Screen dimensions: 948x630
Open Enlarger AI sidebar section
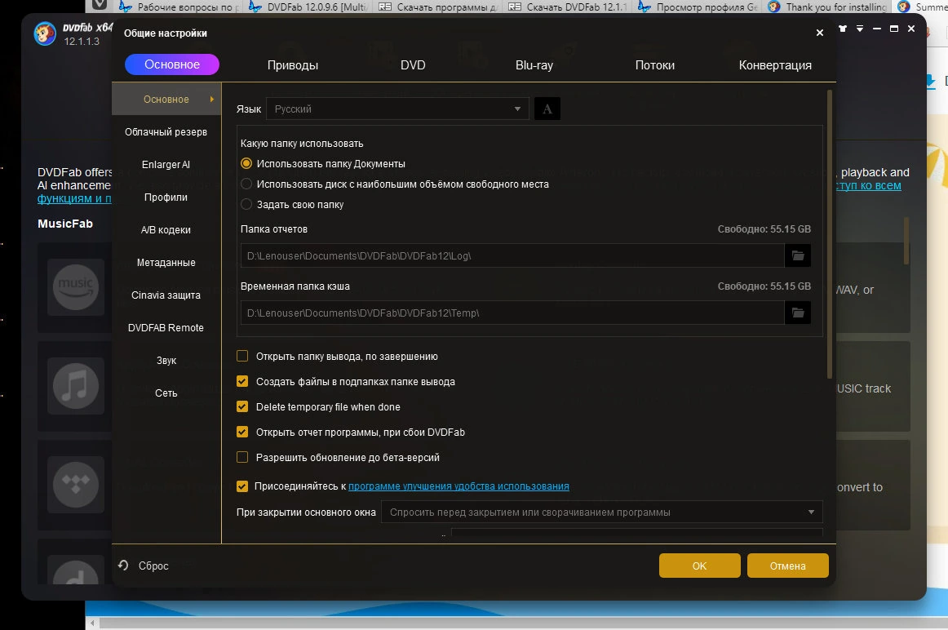166,165
